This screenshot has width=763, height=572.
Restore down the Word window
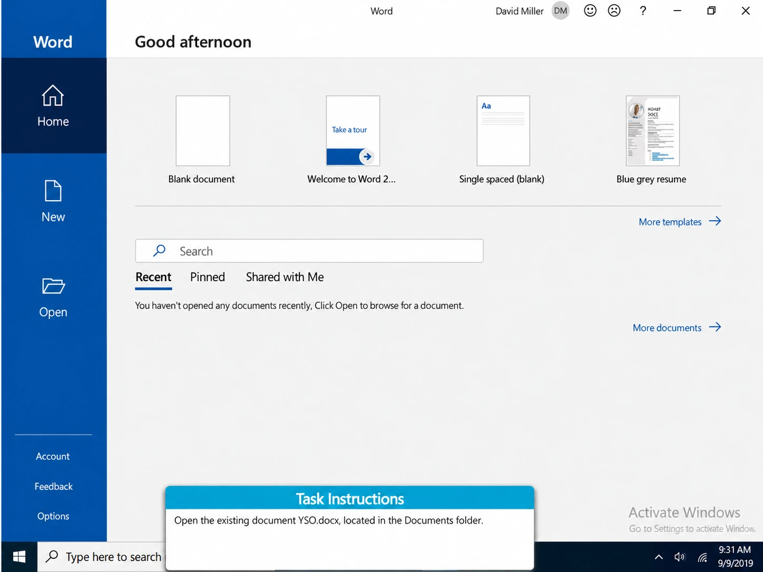click(x=711, y=11)
